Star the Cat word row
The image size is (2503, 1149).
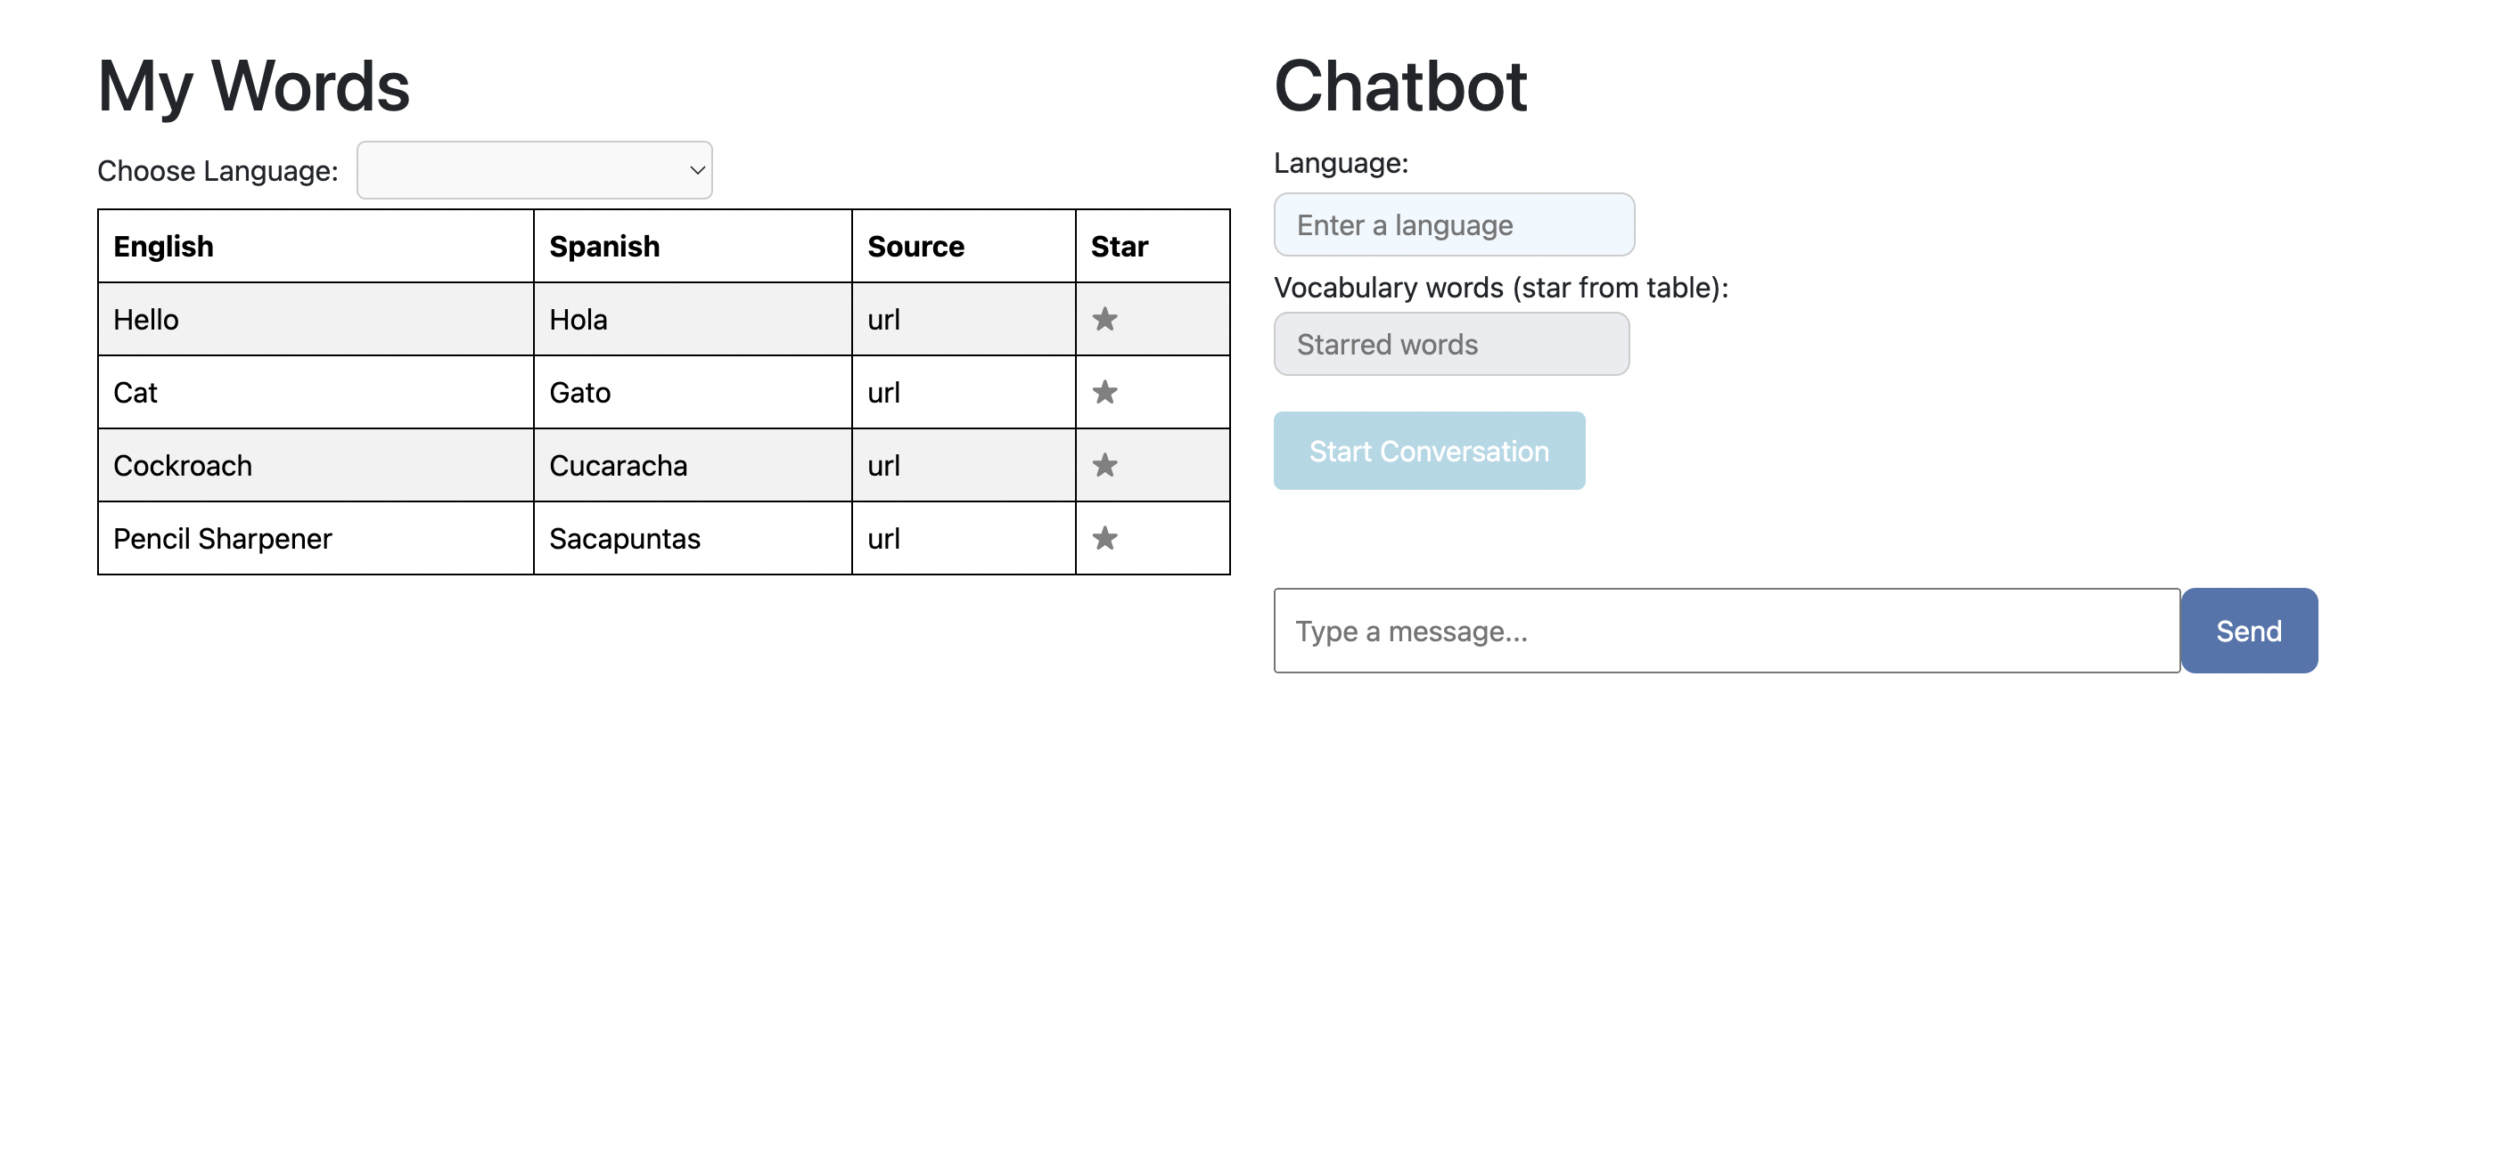pos(1104,393)
